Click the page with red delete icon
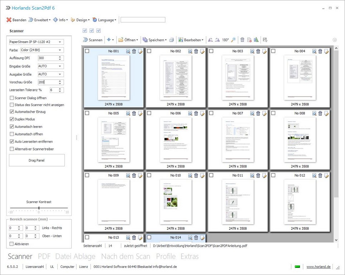Screen dimensions: 345x275 click(249, 40)
